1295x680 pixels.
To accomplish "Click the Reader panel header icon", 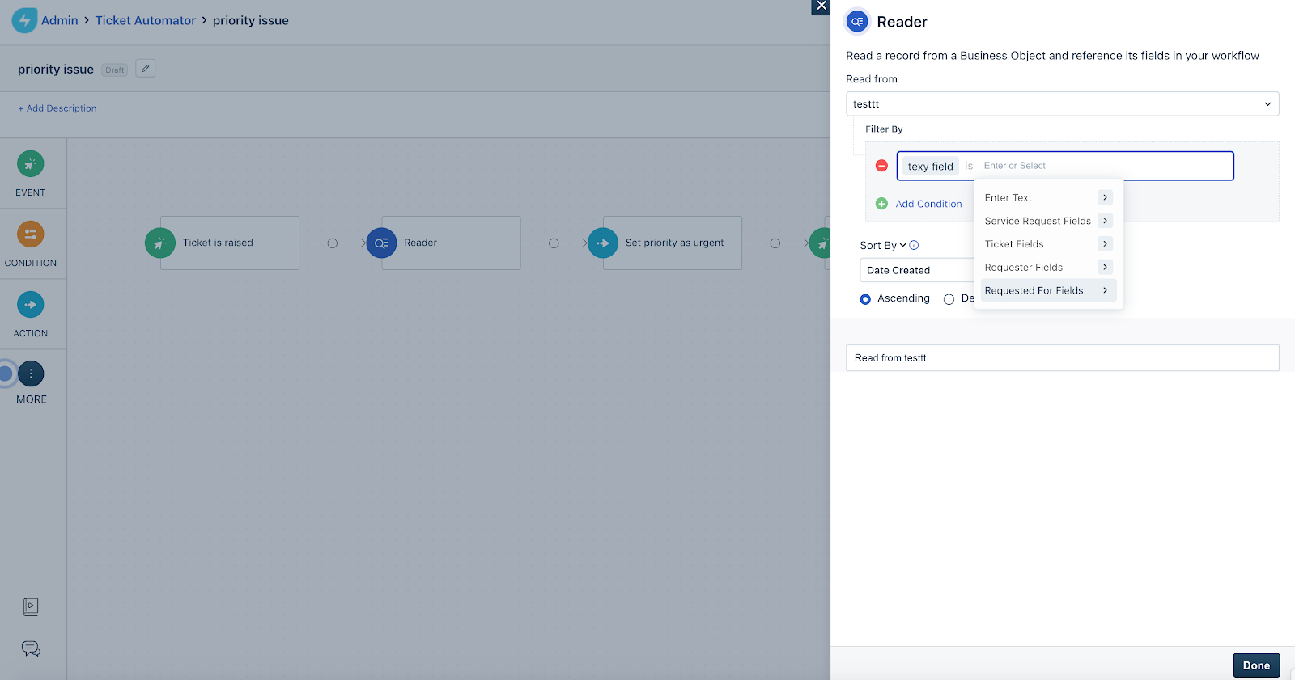I will tap(857, 22).
